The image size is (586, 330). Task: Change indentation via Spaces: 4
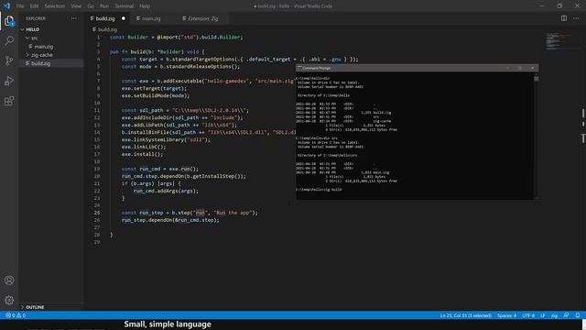pyautogui.click(x=506, y=315)
